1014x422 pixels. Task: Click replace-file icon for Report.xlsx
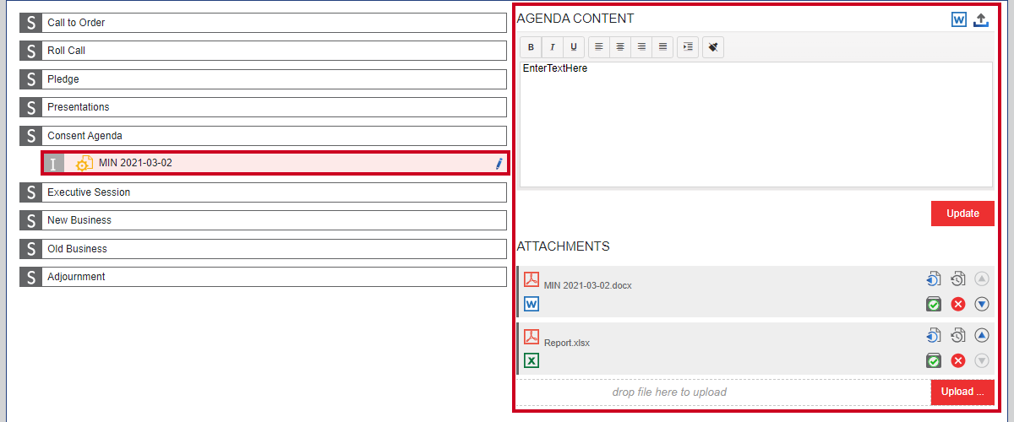[x=934, y=336]
